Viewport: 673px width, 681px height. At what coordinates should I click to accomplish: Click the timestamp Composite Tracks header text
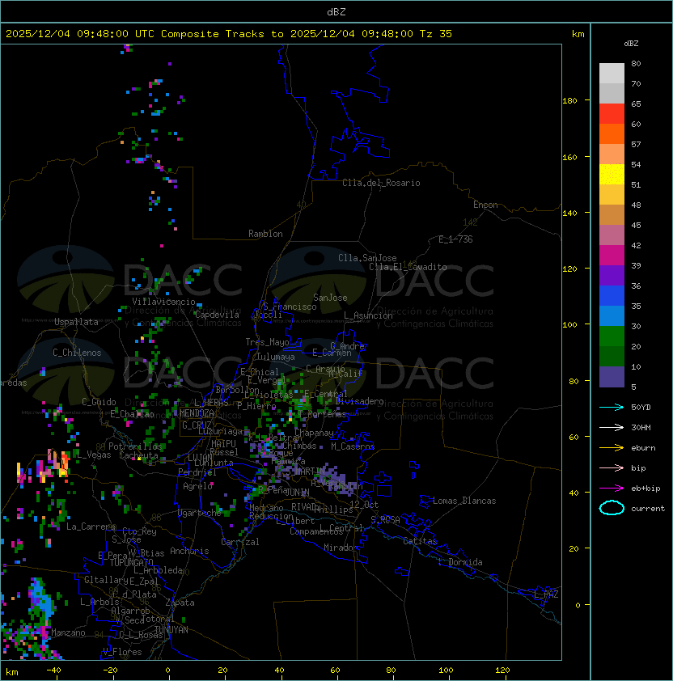[x=229, y=34]
